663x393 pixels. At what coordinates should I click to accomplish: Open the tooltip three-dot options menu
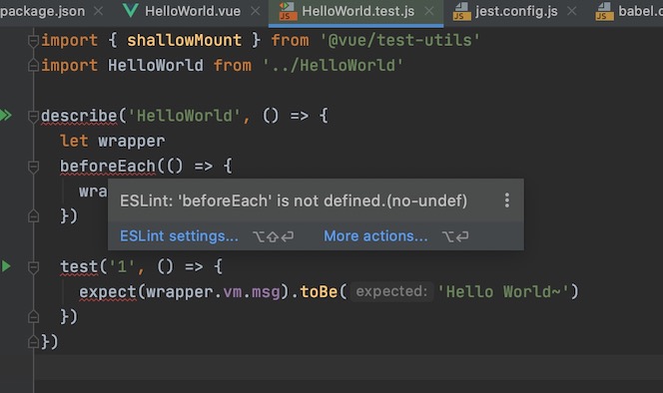pos(507,200)
